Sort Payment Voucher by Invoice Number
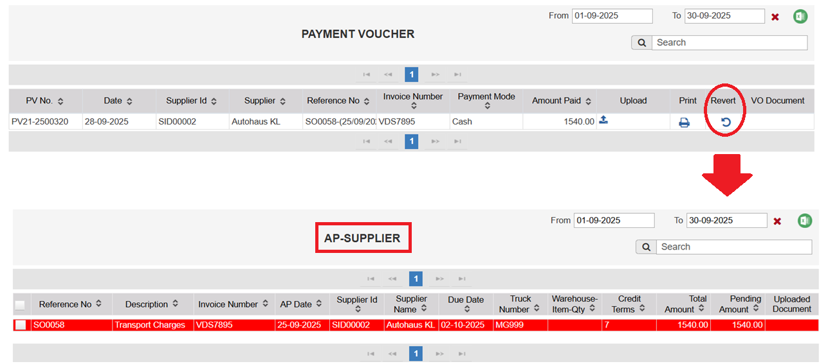828x364 pixels. [x=414, y=107]
